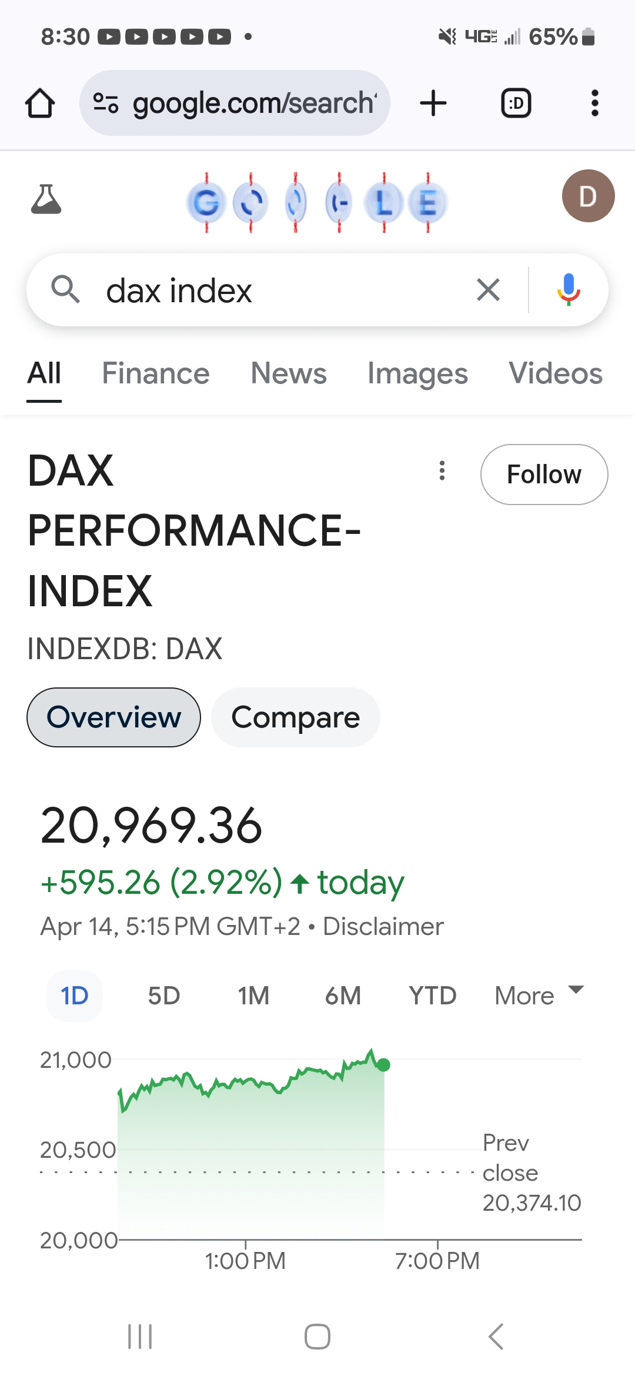The height and width of the screenshot is (1376, 635).
Task: Clear the search query with X
Action: click(488, 290)
